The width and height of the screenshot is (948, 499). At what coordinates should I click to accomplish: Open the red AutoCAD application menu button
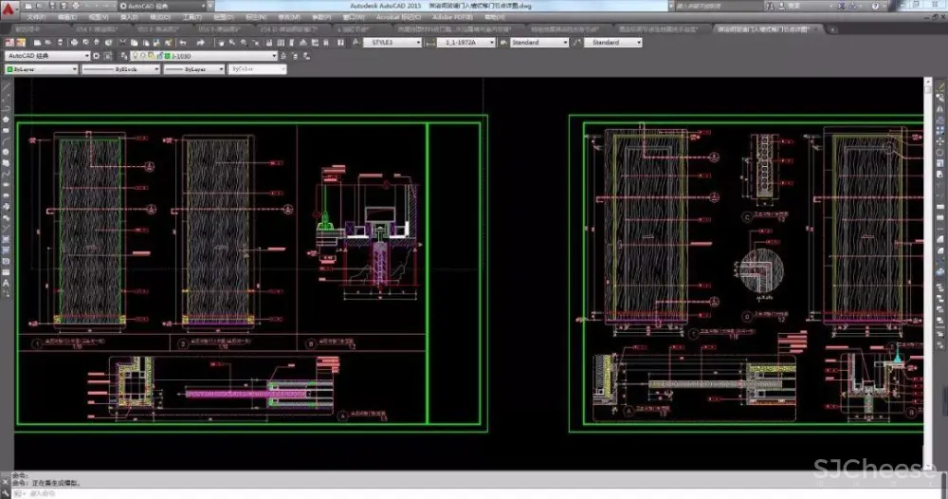point(9,9)
